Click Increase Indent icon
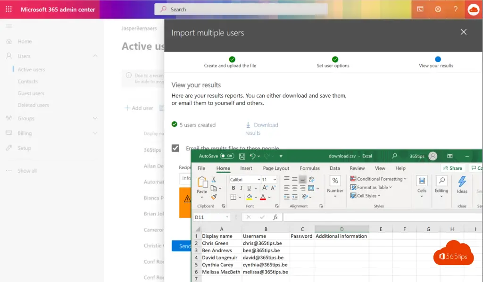The height and width of the screenshot is (282, 483). 294,197
